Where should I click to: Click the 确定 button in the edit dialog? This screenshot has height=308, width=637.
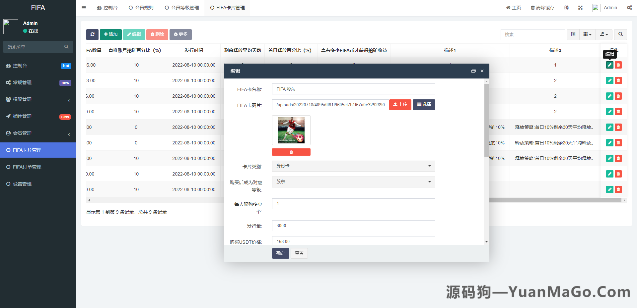(x=280, y=253)
